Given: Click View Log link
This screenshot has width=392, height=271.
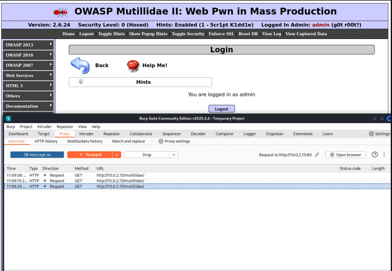Looking at the screenshot, I should coord(271,34).
